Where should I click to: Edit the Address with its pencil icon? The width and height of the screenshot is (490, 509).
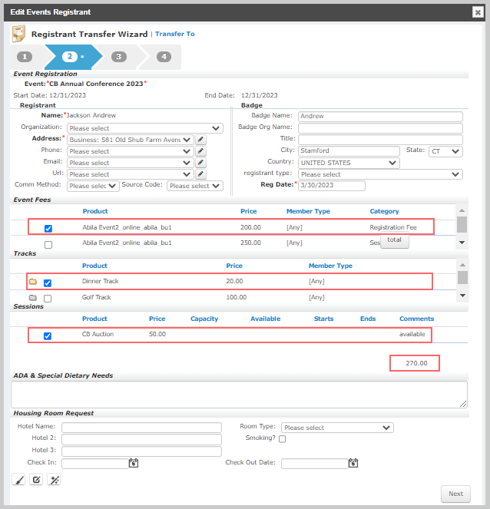click(x=201, y=140)
